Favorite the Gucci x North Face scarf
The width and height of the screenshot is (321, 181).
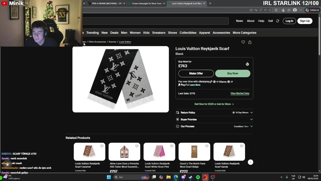click(x=207, y=146)
